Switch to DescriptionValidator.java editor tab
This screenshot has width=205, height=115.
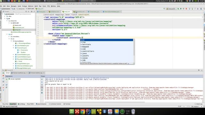(112, 12)
